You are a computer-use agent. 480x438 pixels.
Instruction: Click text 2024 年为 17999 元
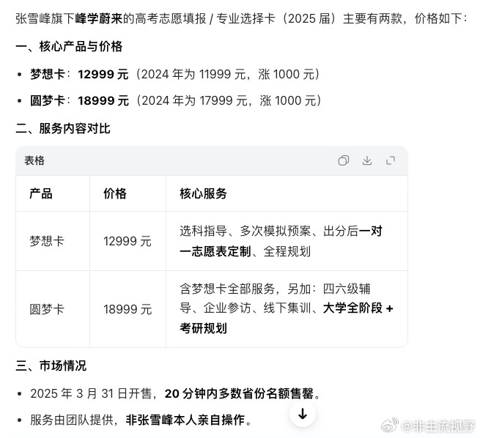coord(194,100)
